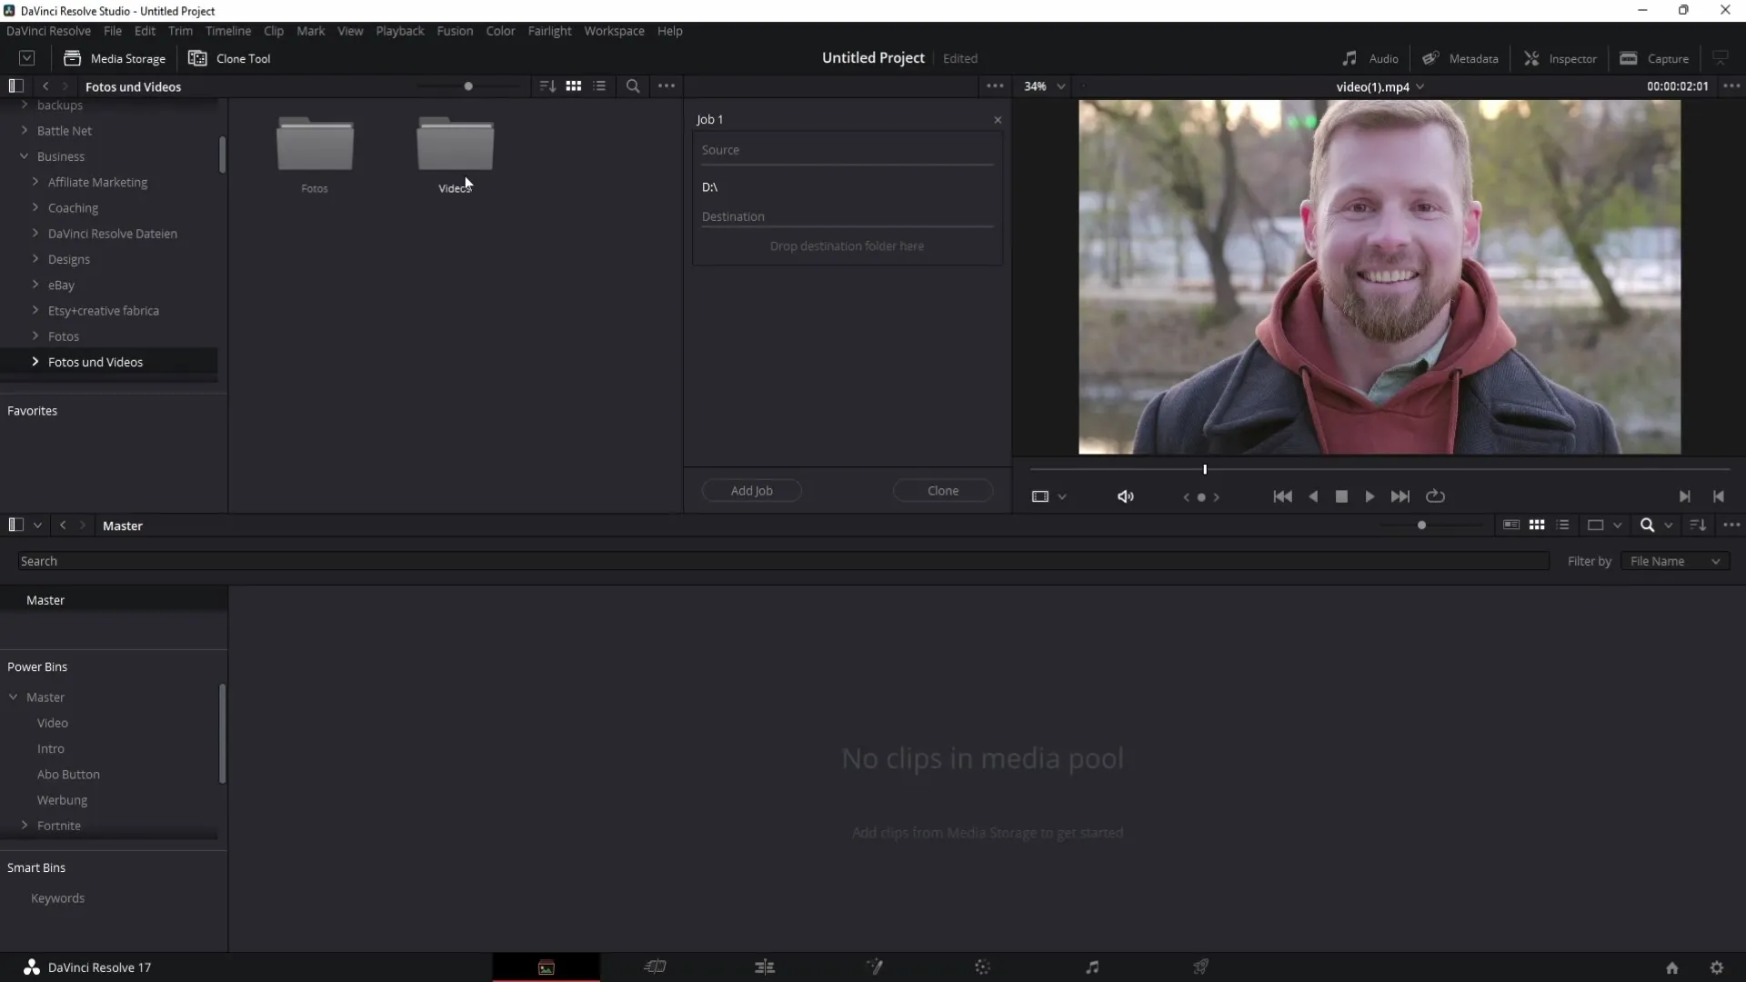Screen dimensions: 1746x982
Task: Toggle playback loop mode icon
Action: 1437,496
